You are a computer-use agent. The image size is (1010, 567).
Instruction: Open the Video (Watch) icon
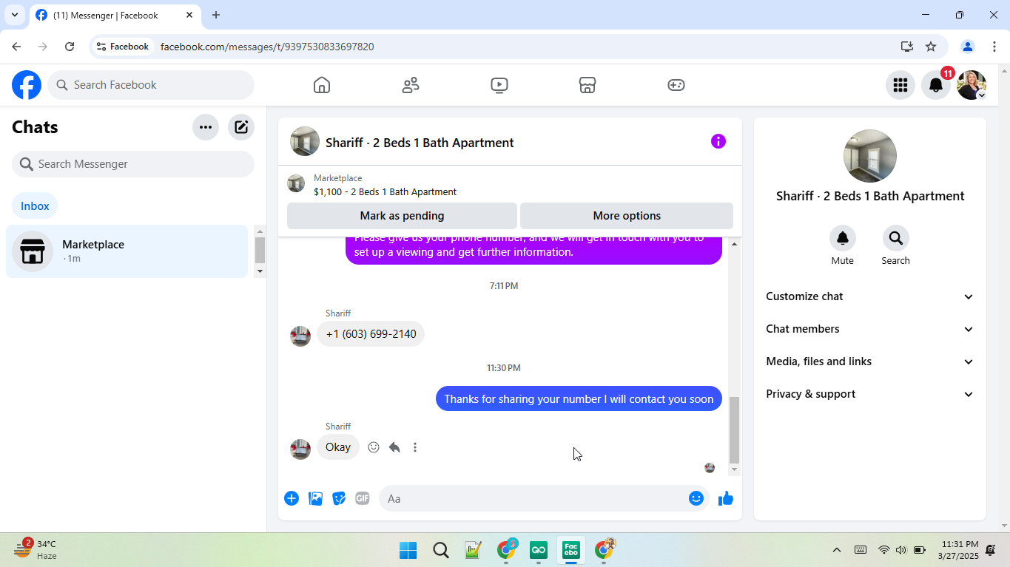[x=499, y=85]
